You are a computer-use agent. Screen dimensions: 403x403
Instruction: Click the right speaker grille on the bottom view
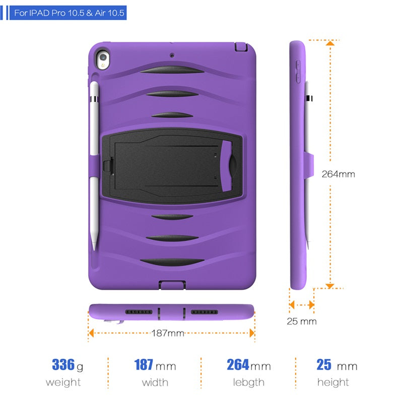coord(205,312)
